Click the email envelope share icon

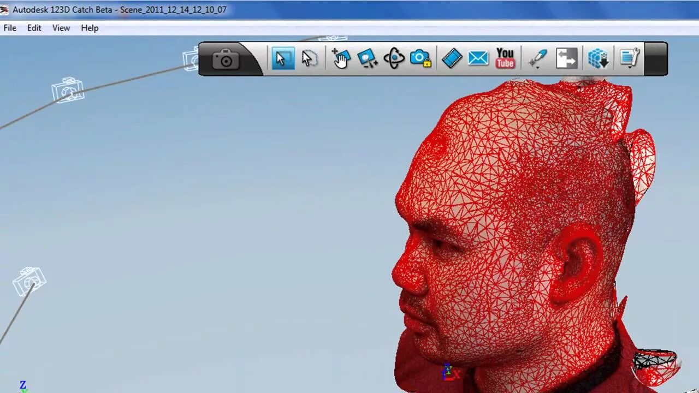478,58
